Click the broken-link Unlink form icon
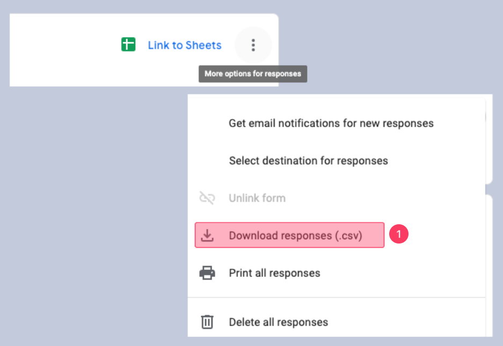This screenshot has width=503, height=346. click(207, 198)
